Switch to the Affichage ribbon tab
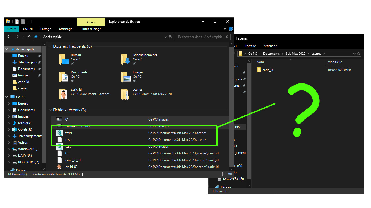The height and width of the screenshot is (208, 371). (x=65, y=29)
